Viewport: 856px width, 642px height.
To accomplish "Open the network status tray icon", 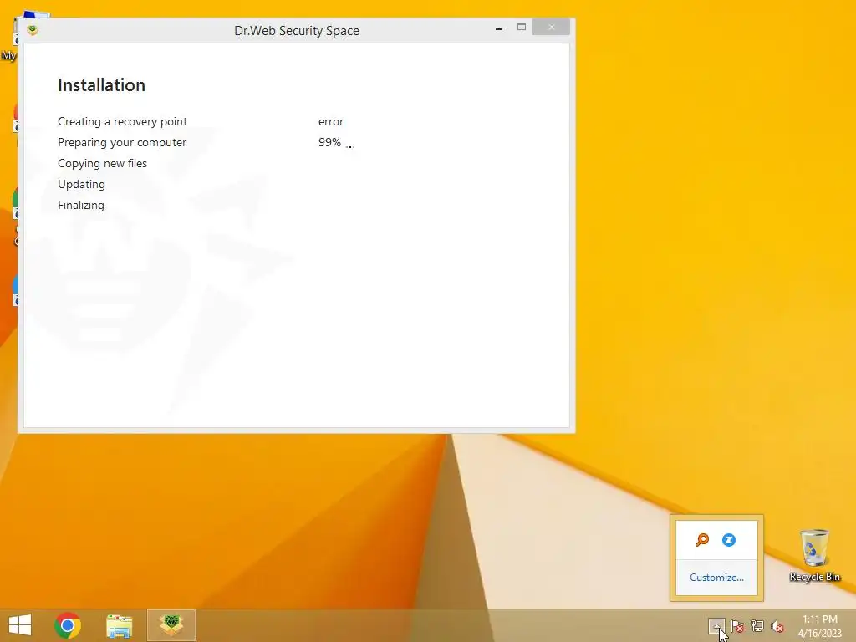I will click(757, 626).
